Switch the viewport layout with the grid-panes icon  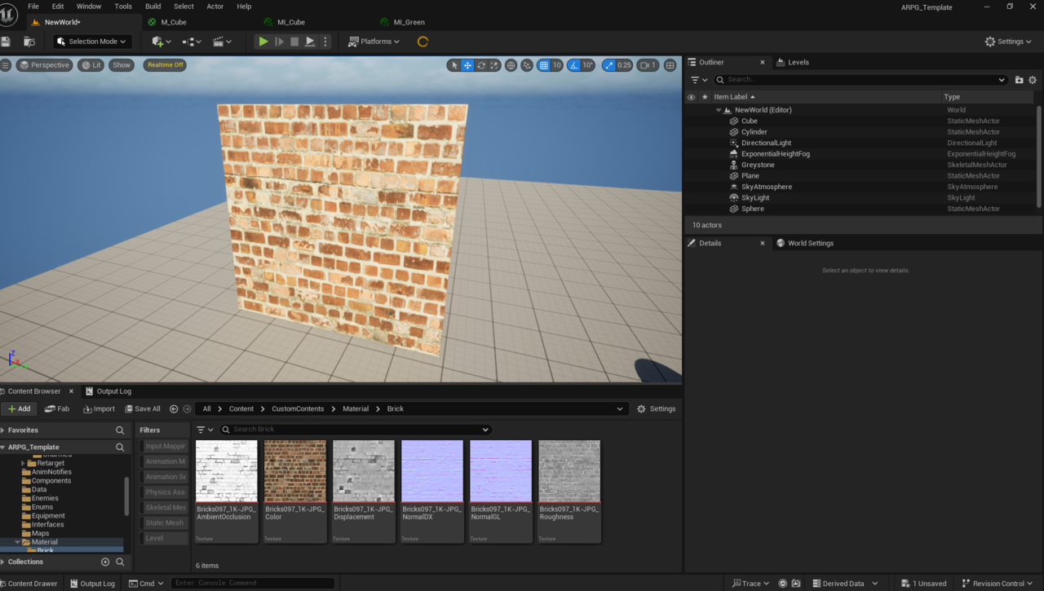[x=670, y=65]
